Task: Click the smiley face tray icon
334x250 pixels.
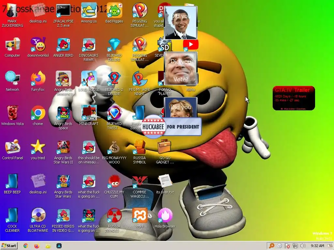Action: pos(280,246)
